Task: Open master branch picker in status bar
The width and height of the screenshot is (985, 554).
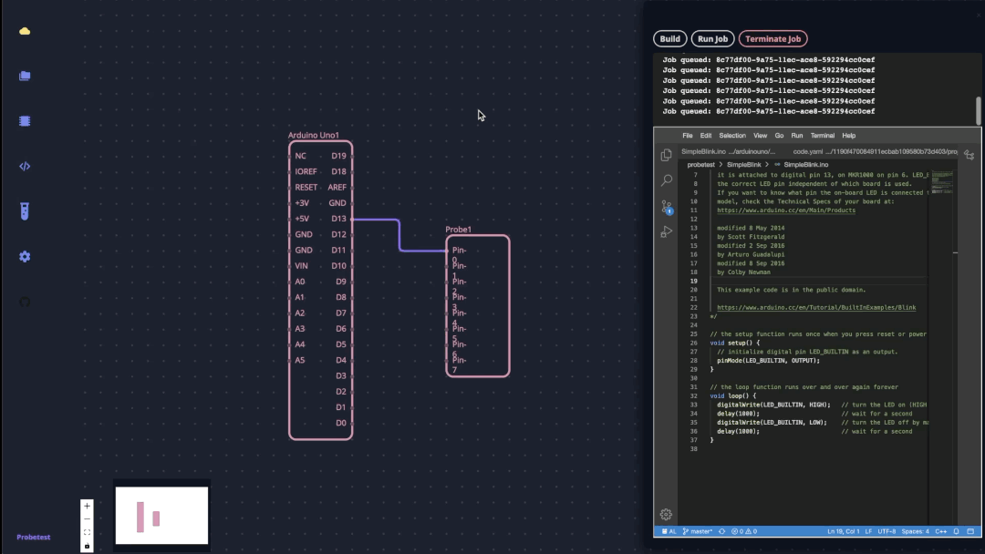Action: click(x=697, y=530)
